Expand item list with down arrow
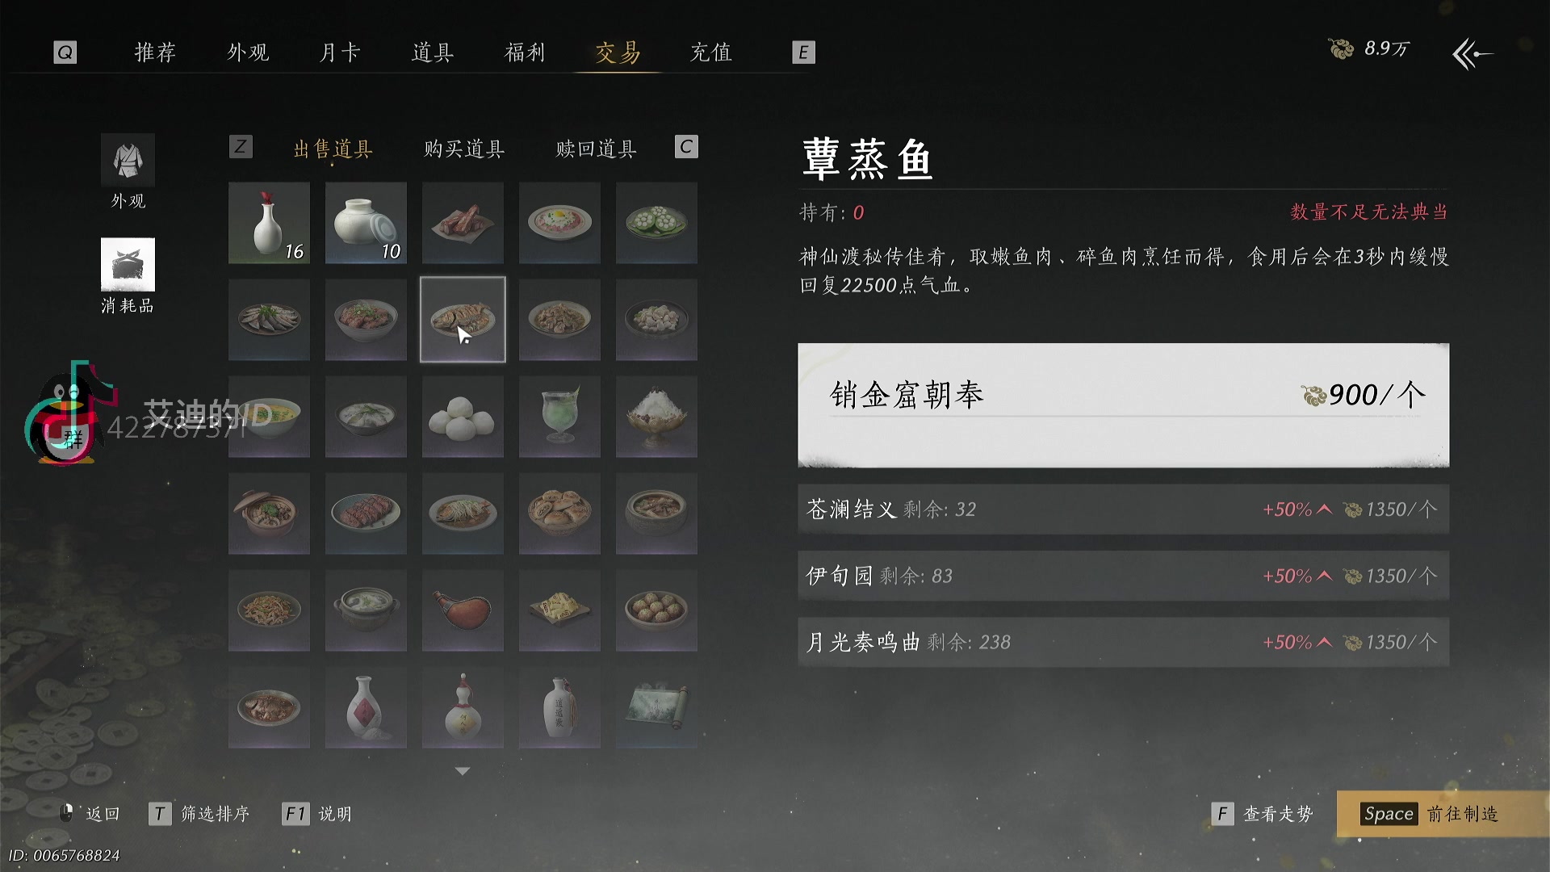 463,771
